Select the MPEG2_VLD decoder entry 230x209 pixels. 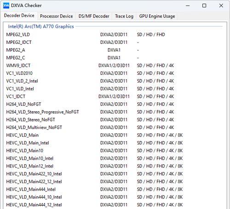pyautogui.click(x=115, y=35)
